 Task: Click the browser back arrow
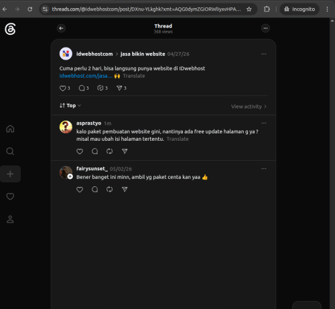[5, 9]
